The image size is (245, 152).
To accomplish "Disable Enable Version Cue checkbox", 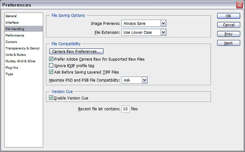I will (51, 98).
